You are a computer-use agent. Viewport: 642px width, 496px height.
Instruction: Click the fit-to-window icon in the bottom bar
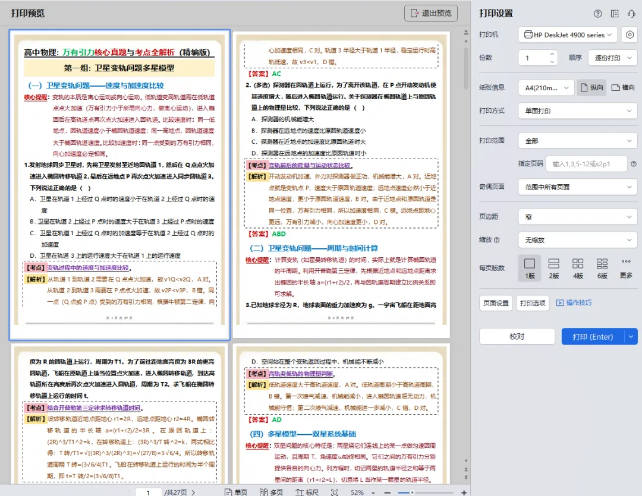335,492
